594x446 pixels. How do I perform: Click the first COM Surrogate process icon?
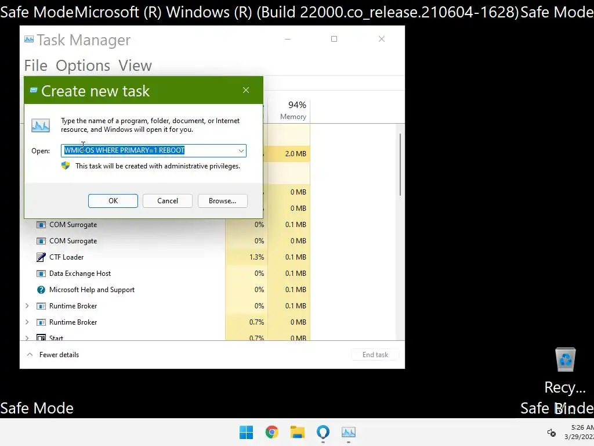click(x=41, y=225)
